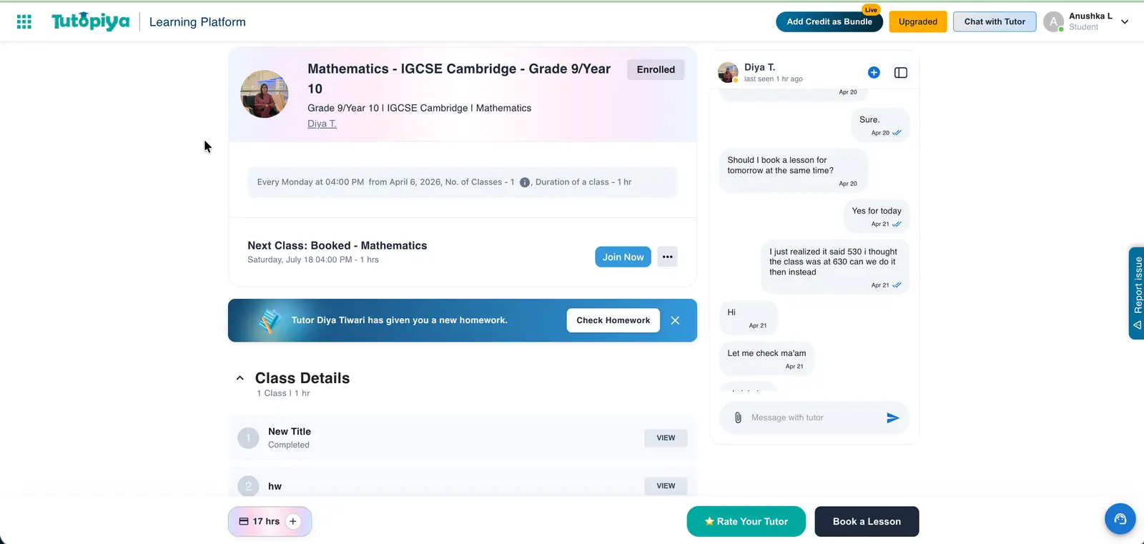Screen dimensions: 1144x544
Task: Open the support headset chat icon
Action: pos(1120,519)
